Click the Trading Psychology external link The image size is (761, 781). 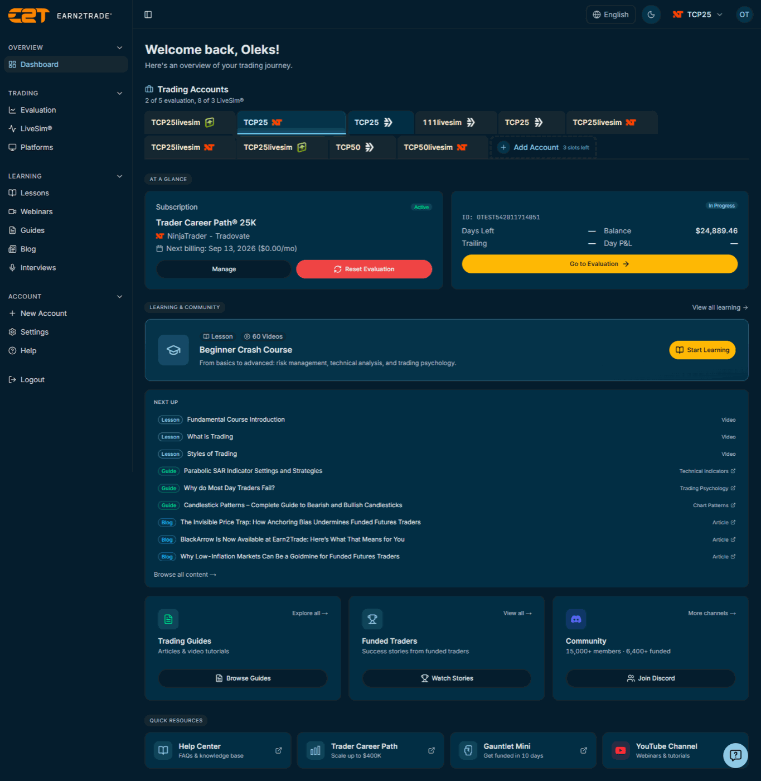(707, 488)
